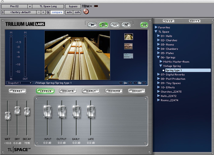Screen dimensions: 214x155
Task: Click the WET level fader handle
Action: pos(7,116)
